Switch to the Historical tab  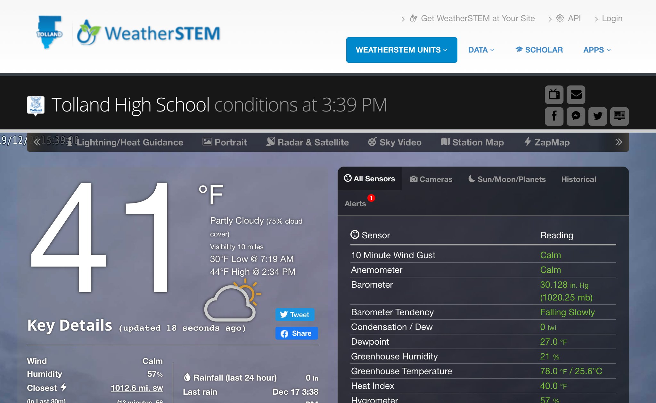pos(579,179)
